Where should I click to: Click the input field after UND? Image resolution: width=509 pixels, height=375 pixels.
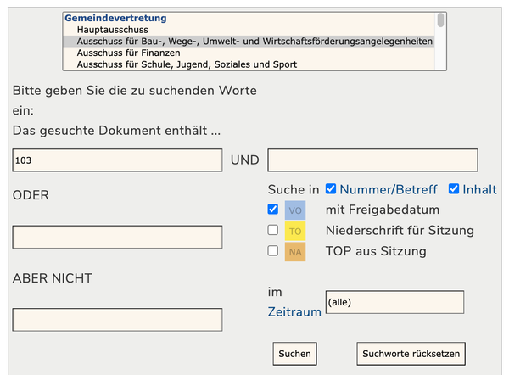(x=372, y=160)
